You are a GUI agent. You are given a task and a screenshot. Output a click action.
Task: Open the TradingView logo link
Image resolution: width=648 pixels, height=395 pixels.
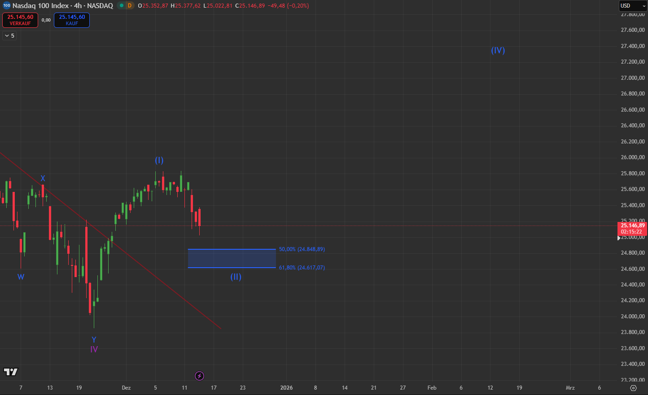click(11, 372)
